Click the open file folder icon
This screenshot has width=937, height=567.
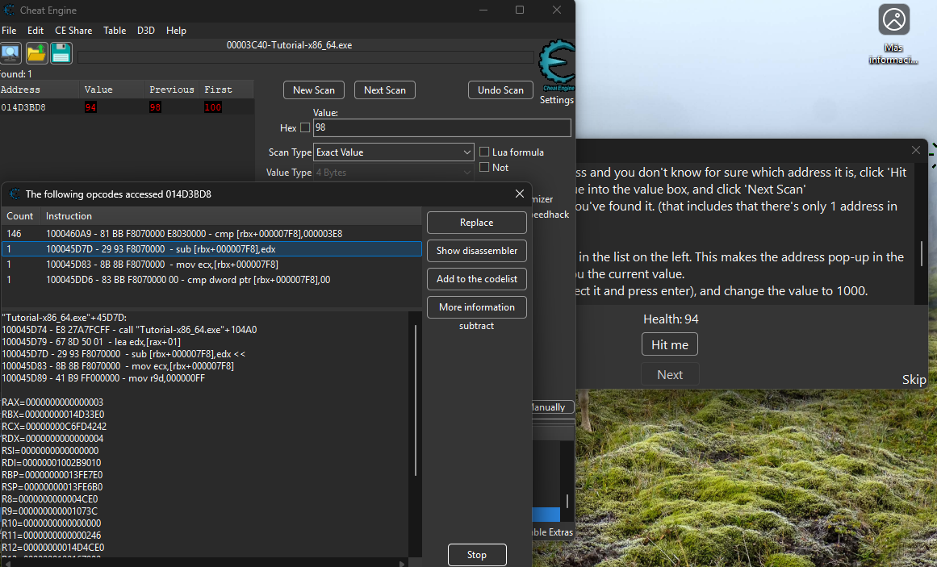pyautogui.click(x=36, y=54)
